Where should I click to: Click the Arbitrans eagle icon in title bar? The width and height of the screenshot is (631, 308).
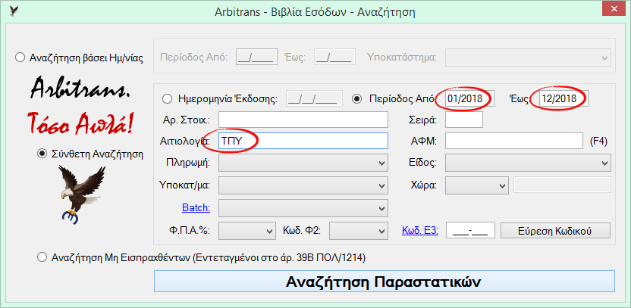pos(14,11)
